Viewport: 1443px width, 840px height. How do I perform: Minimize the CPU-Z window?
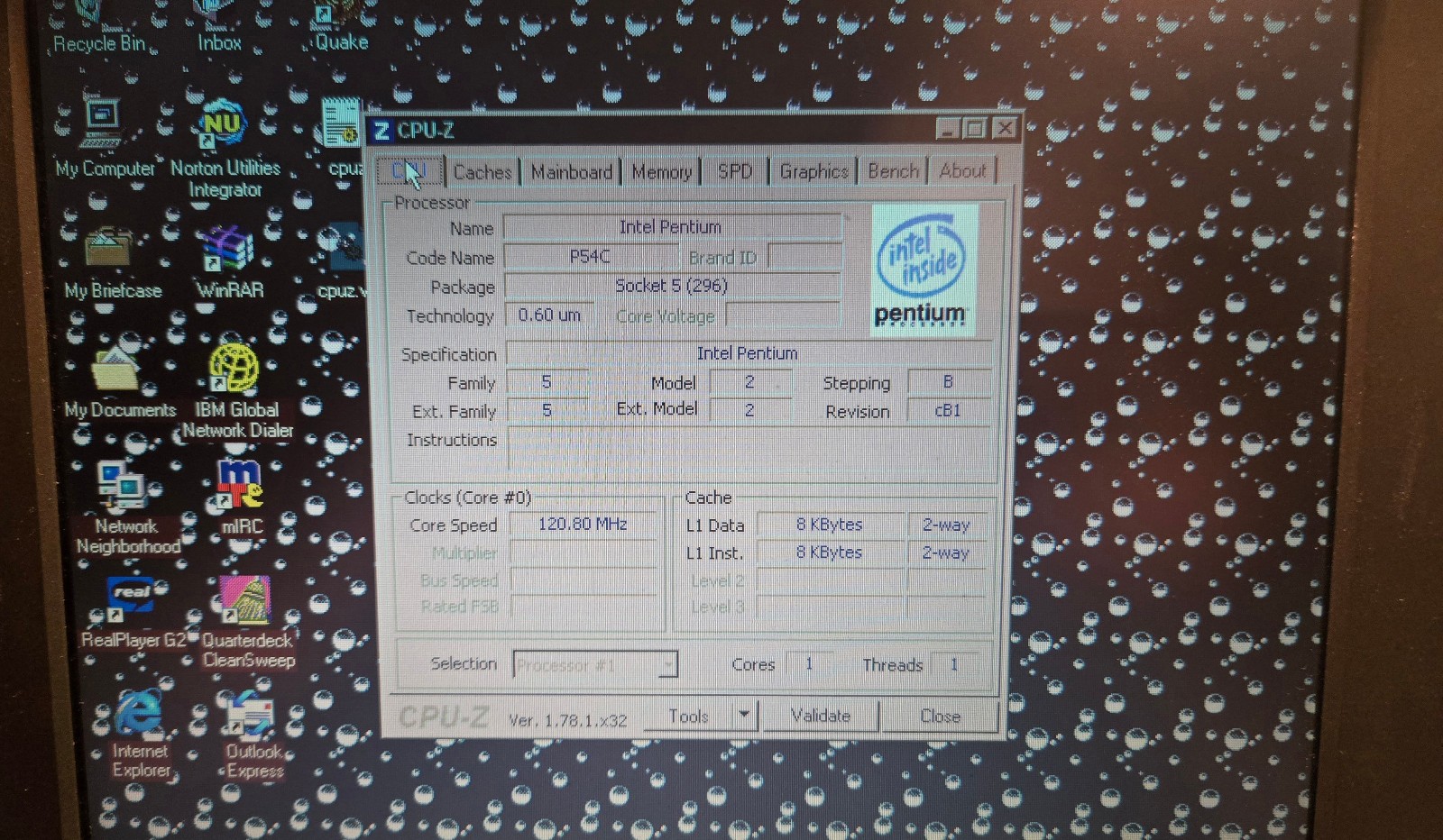pos(947,129)
